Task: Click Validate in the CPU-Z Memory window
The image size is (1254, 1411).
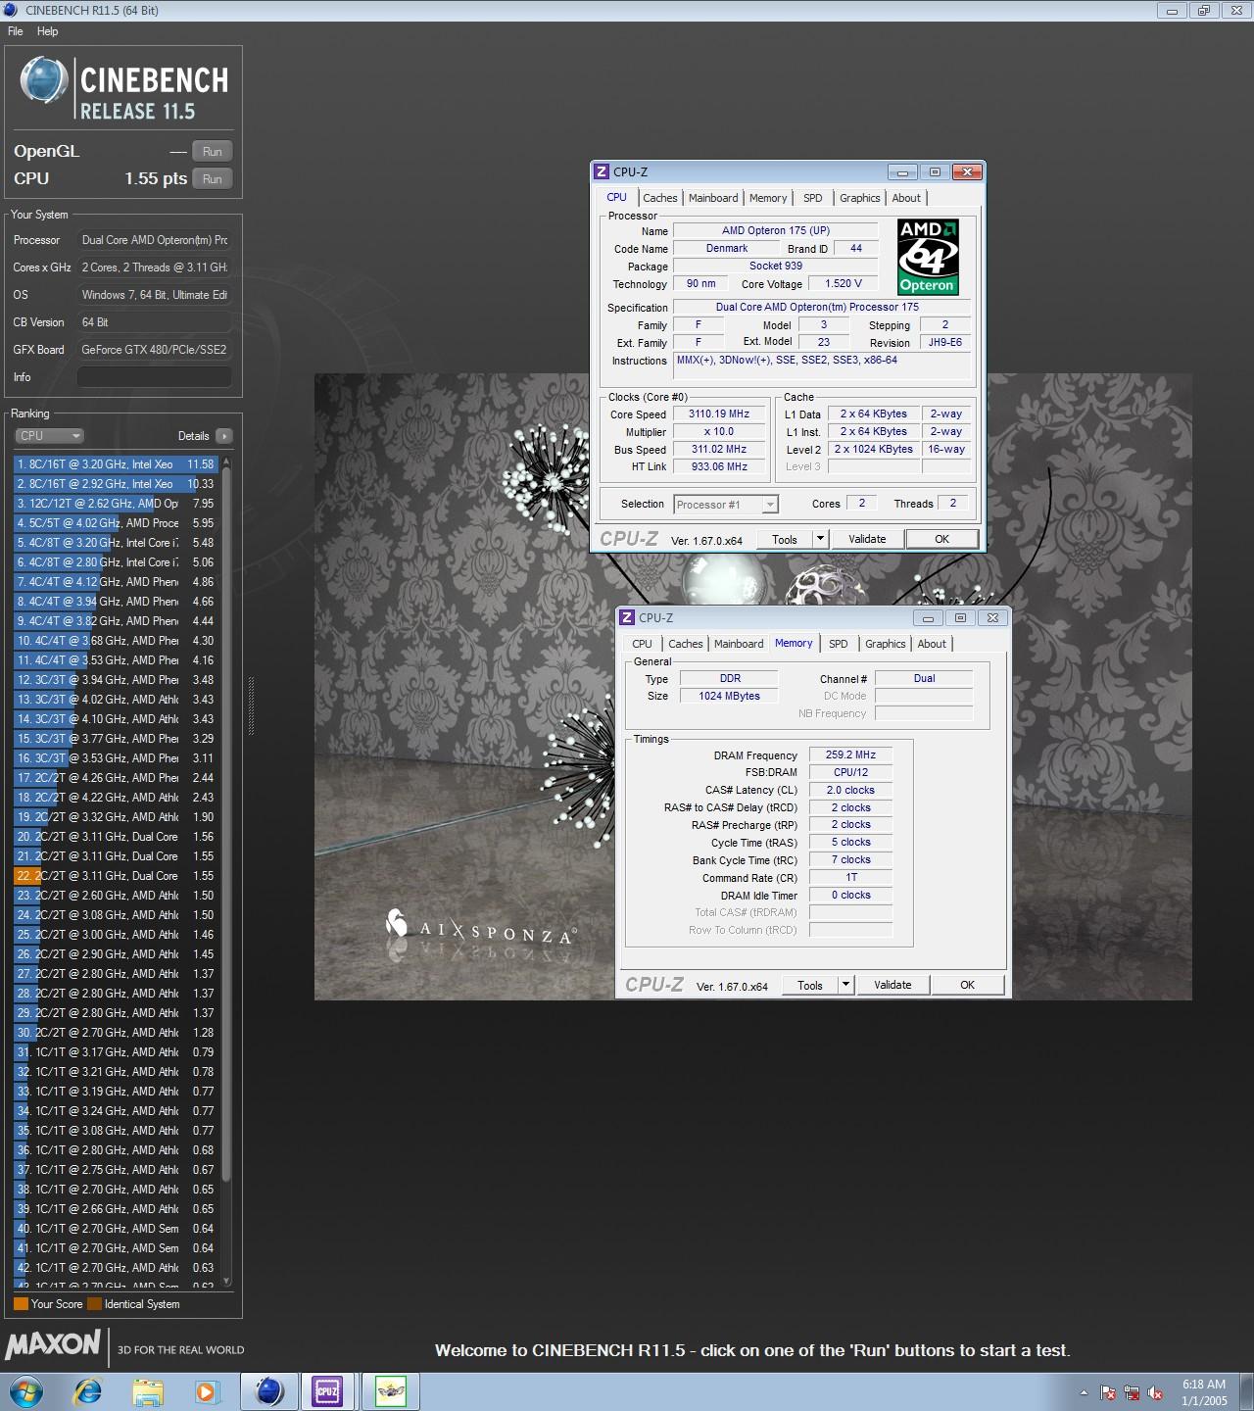Action: [x=892, y=985]
